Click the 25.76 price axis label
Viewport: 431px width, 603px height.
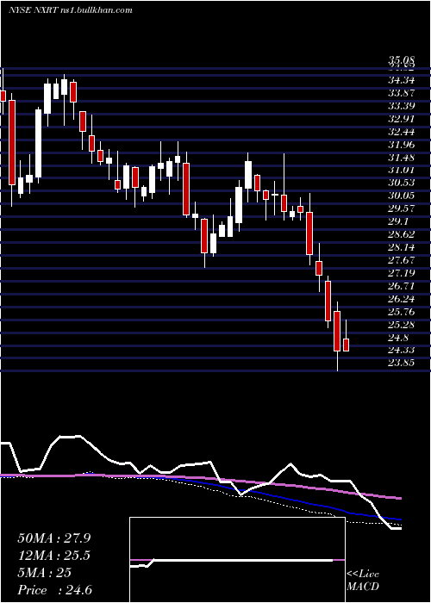(x=402, y=312)
